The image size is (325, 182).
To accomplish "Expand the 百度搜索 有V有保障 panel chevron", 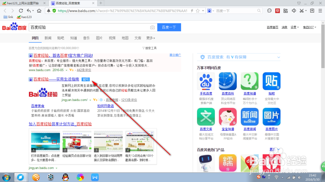I will tap(279, 57).
